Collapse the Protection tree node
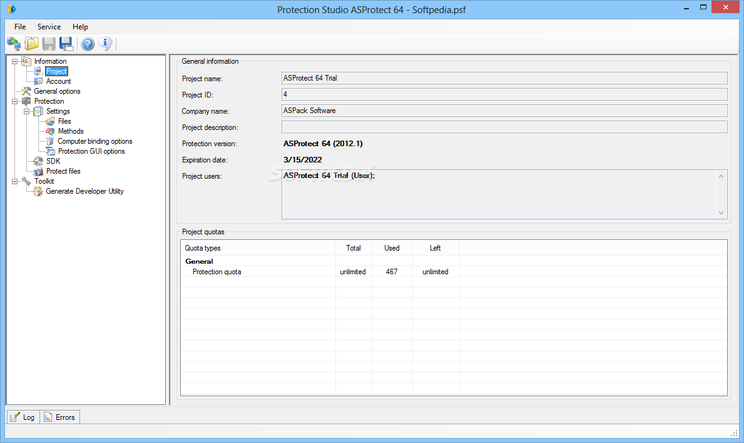The image size is (744, 443). pyautogui.click(x=15, y=101)
